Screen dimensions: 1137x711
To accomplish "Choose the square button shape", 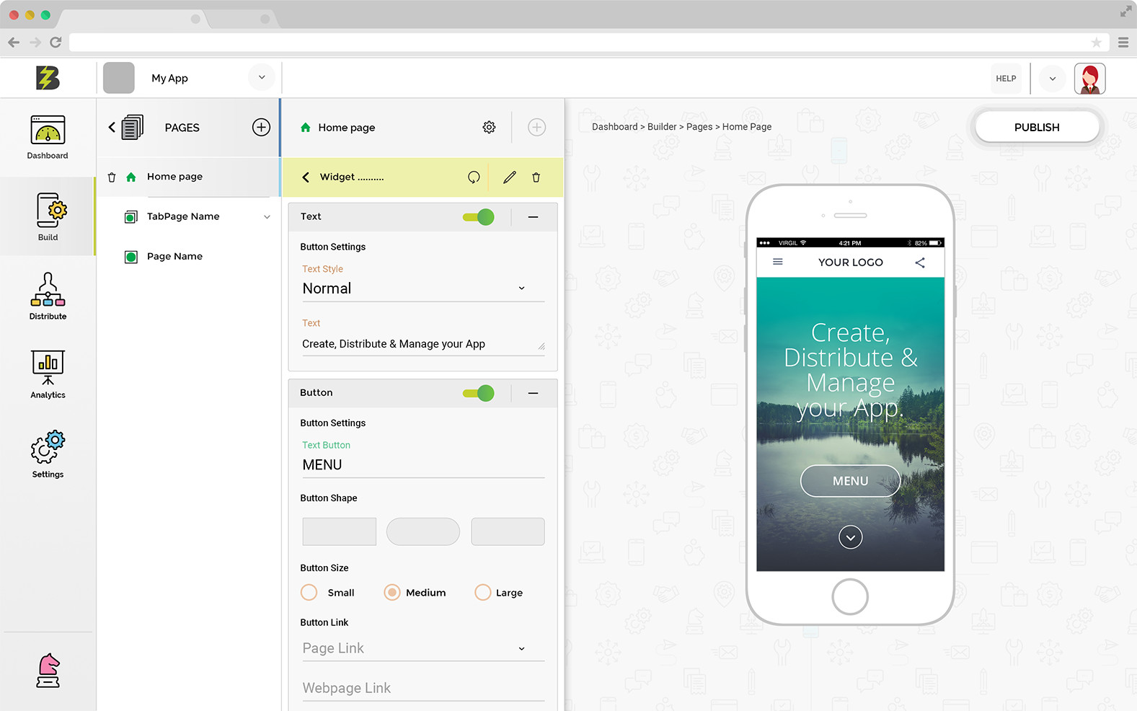I will (x=340, y=531).
